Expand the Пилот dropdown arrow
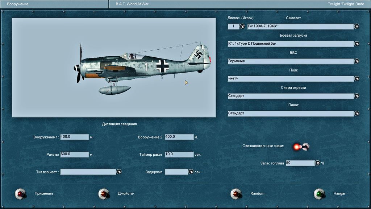371x209 pixels. pyautogui.click(x=357, y=114)
